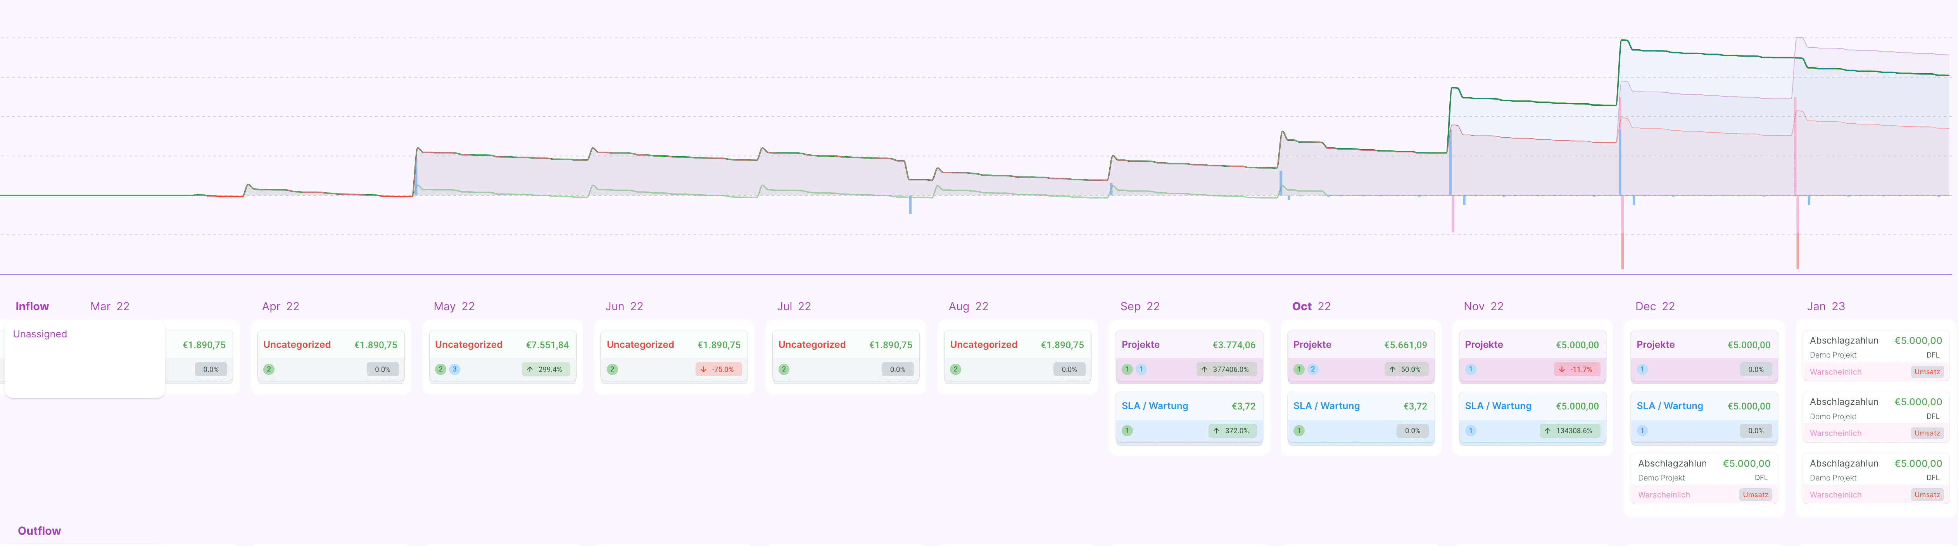The width and height of the screenshot is (1958, 546).
Task: Click the green badge in Sep SLA / Wartung card
Action: (x=1127, y=431)
